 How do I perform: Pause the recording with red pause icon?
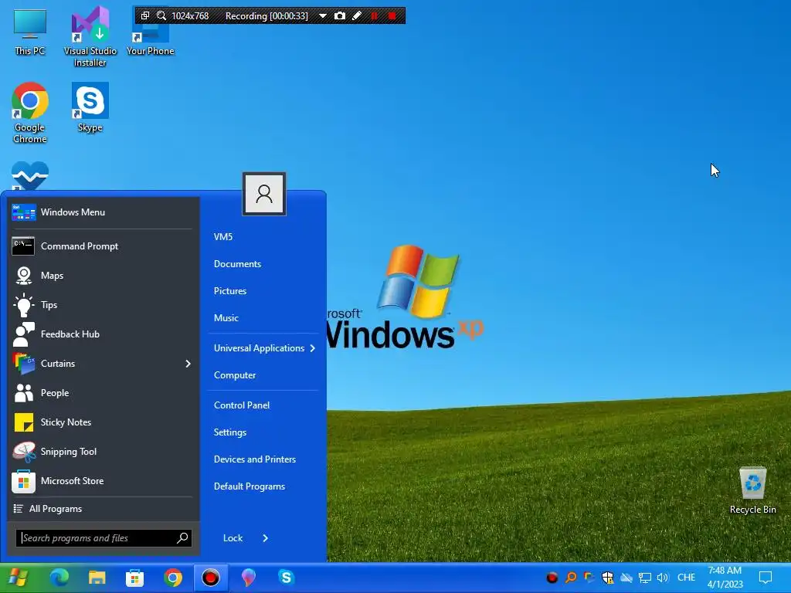point(375,15)
